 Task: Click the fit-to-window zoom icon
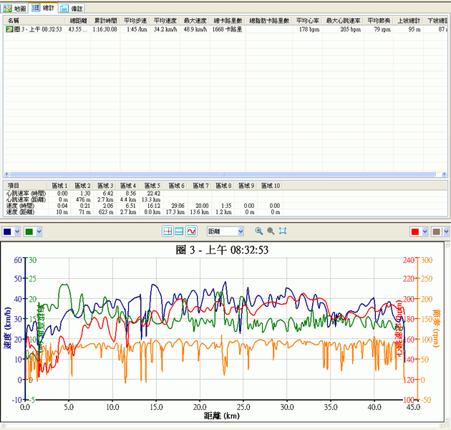(283, 231)
